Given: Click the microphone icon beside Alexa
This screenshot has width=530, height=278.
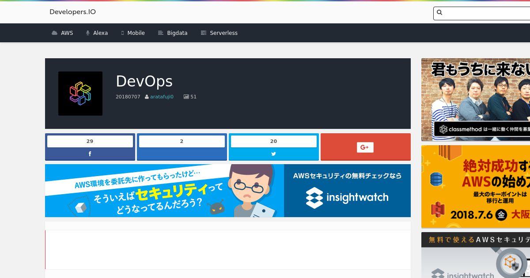Looking at the screenshot, I should 88,33.
